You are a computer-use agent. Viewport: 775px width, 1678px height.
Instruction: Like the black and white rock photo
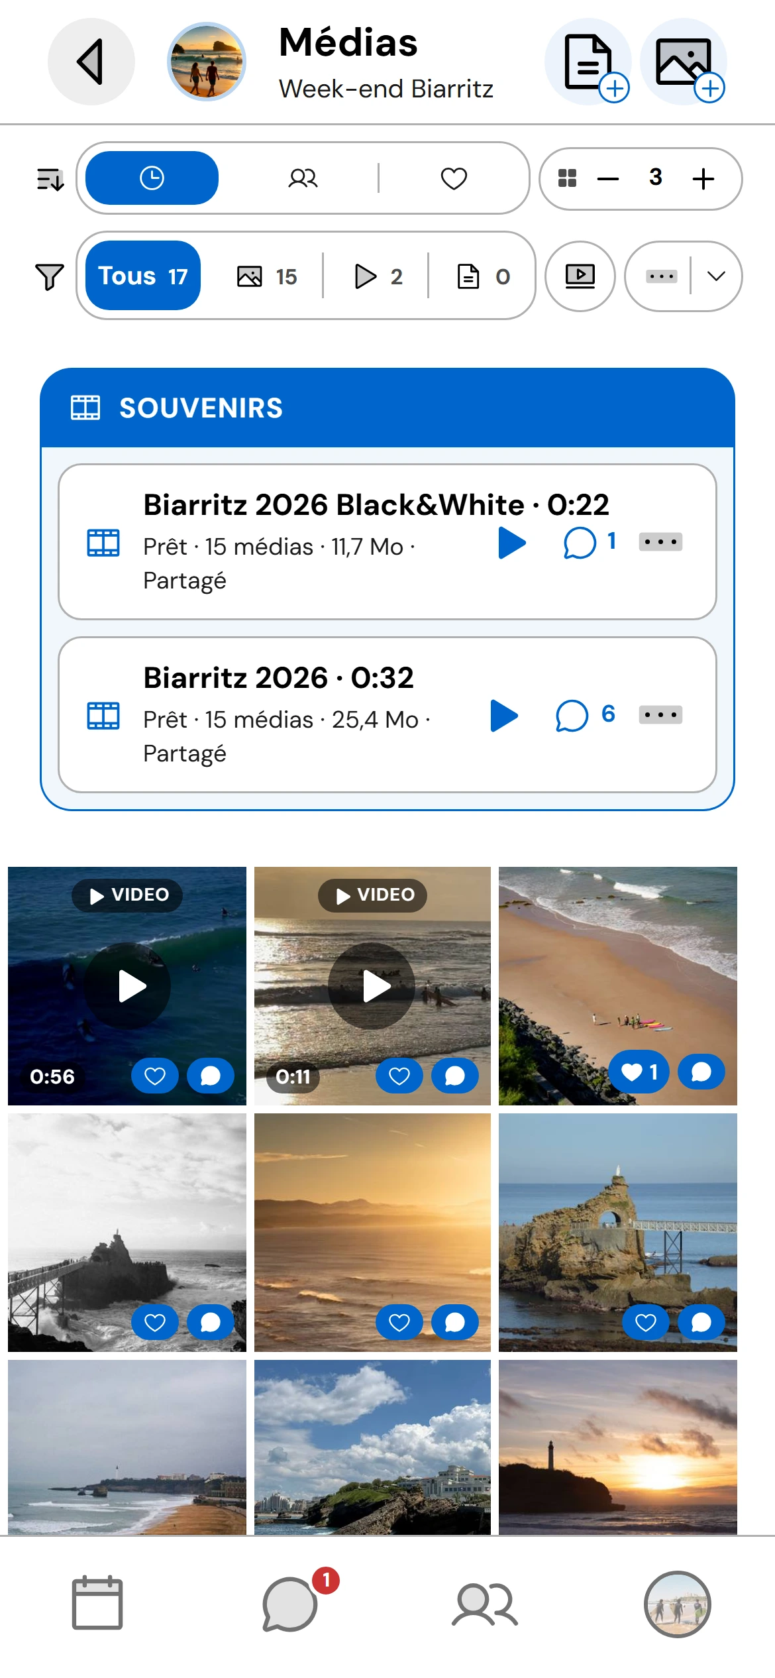[155, 1322]
